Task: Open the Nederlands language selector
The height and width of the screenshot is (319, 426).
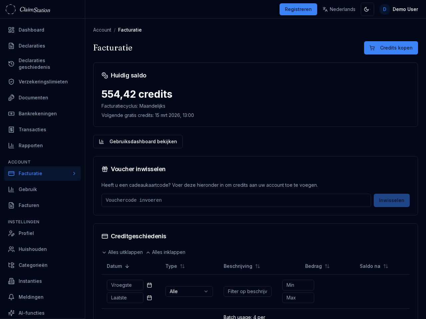Action: tap(339, 9)
